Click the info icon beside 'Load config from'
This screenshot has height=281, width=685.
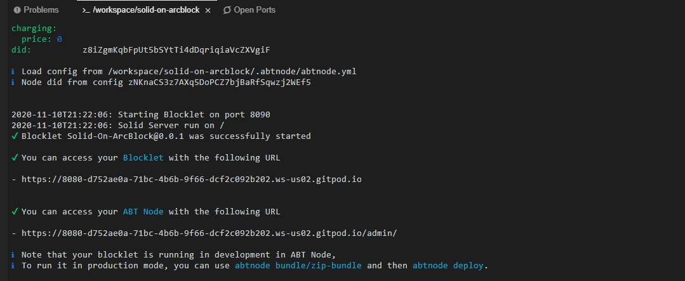14,72
